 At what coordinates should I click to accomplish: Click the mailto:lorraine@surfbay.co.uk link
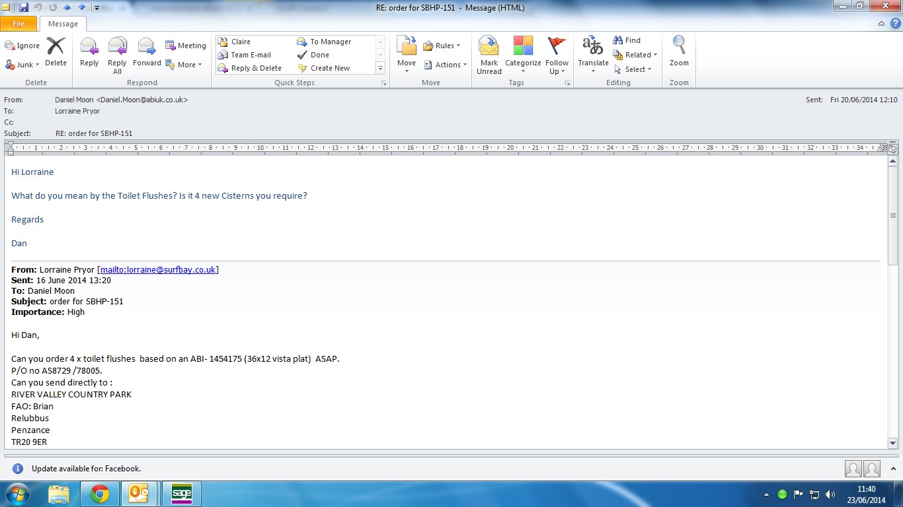pyautogui.click(x=158, y=269)
